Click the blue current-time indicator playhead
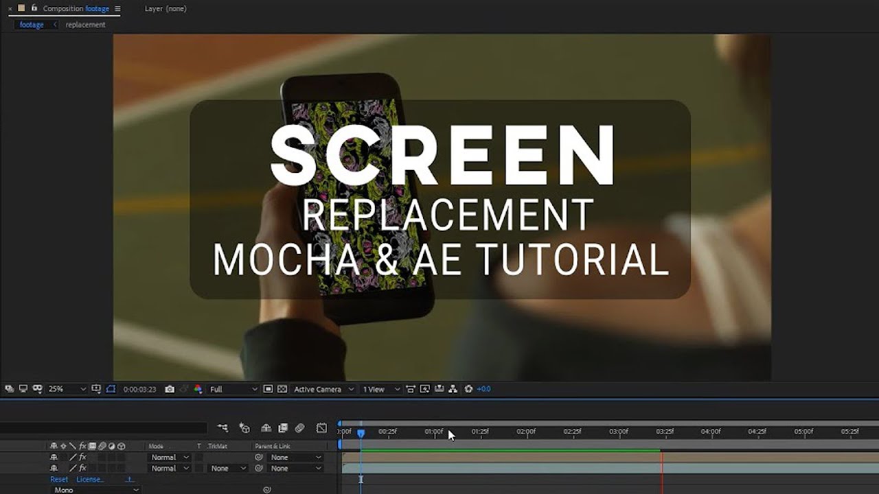The width and height of the screenshot is (879, 494). [361, 433]
